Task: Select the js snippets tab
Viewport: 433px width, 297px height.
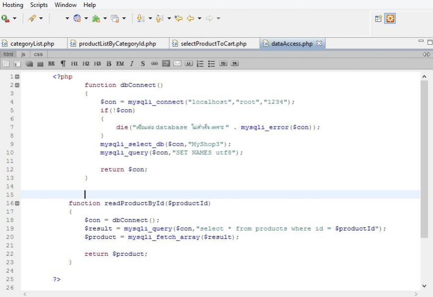Action: click(x=23, y=55)
